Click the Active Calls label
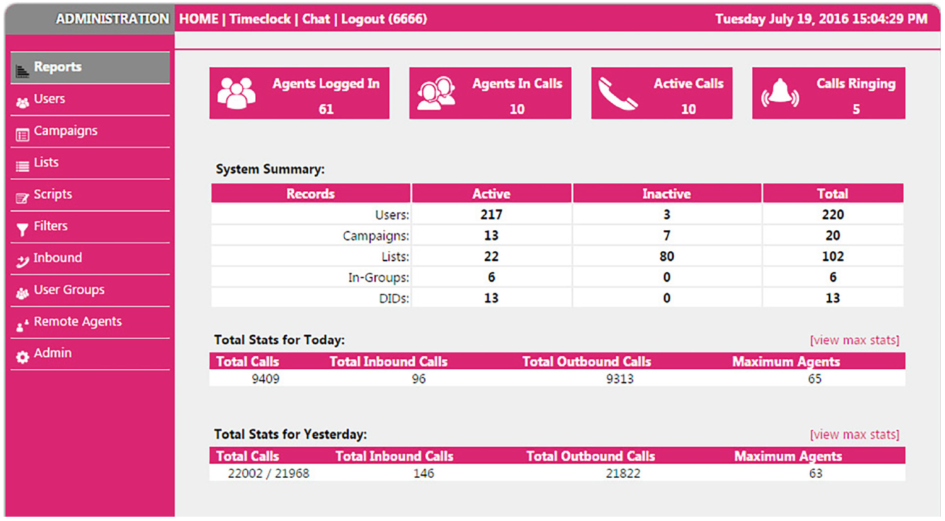 point(689,83)
